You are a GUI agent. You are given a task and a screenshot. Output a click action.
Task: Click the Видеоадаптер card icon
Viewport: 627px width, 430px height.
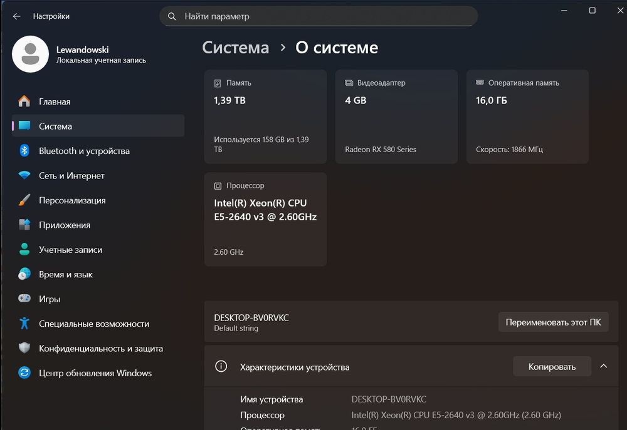[349, 83]
